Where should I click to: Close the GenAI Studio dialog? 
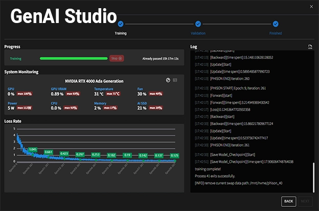click(x=311, y=6)
